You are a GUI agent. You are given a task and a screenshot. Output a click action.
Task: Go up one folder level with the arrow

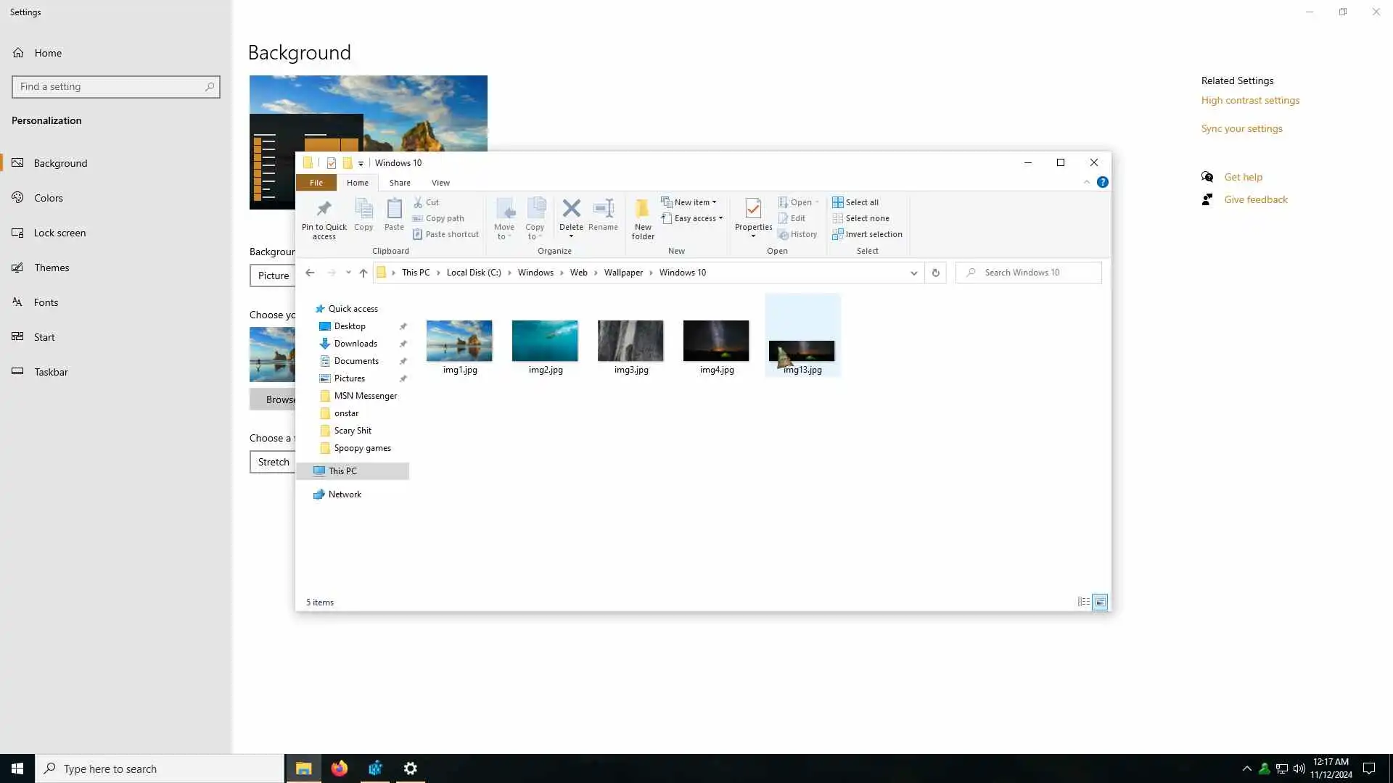coord(363,273)
